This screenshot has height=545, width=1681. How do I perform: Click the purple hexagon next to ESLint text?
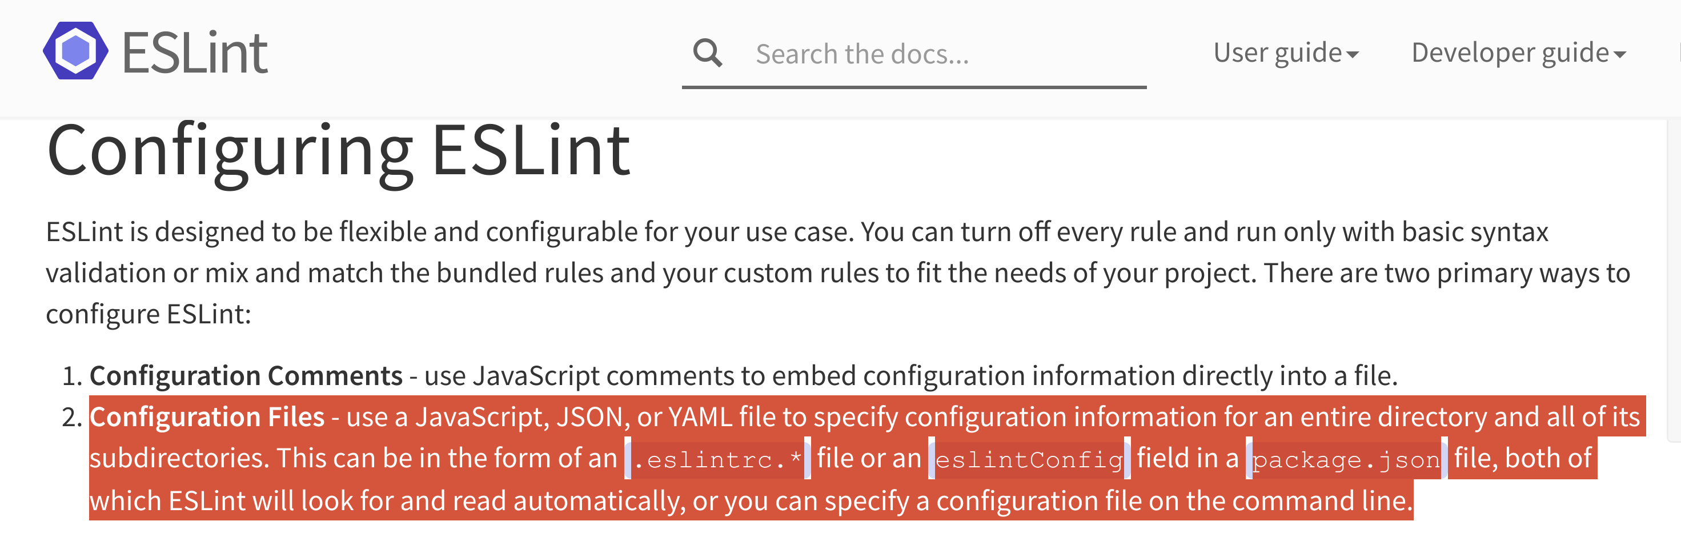pyautogui.click(x=75, y=51)
